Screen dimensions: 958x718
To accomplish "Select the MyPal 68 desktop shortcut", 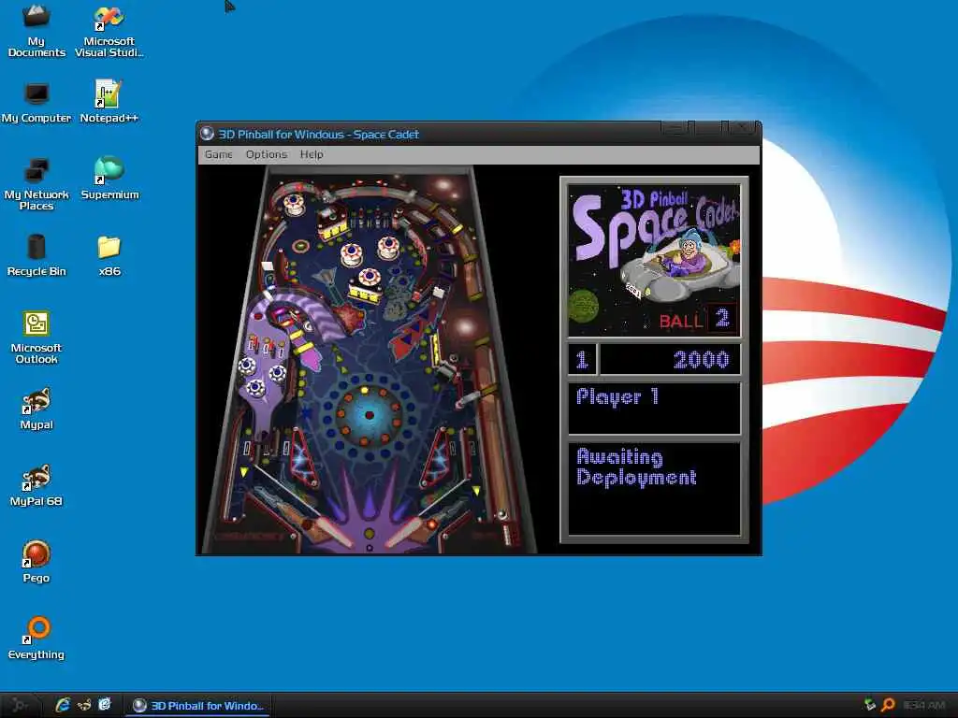I will point(36,486).
